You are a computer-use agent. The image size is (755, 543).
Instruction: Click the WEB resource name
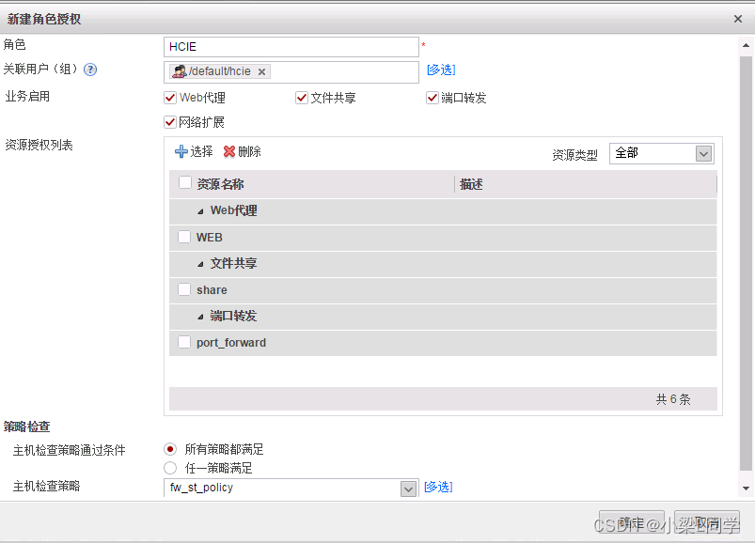coord(210,238)
